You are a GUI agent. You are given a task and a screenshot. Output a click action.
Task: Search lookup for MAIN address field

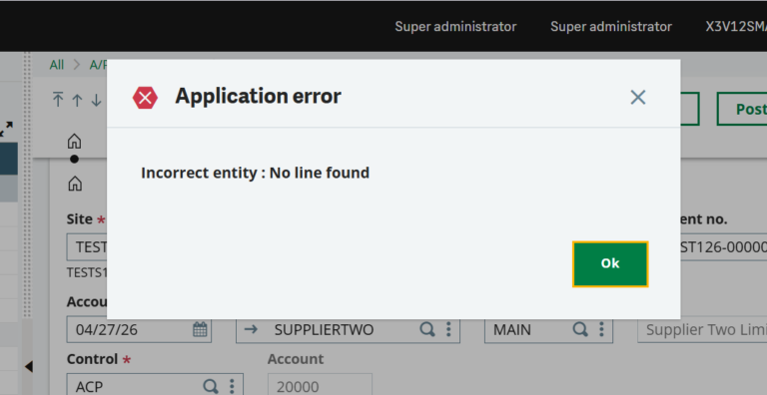580,329
